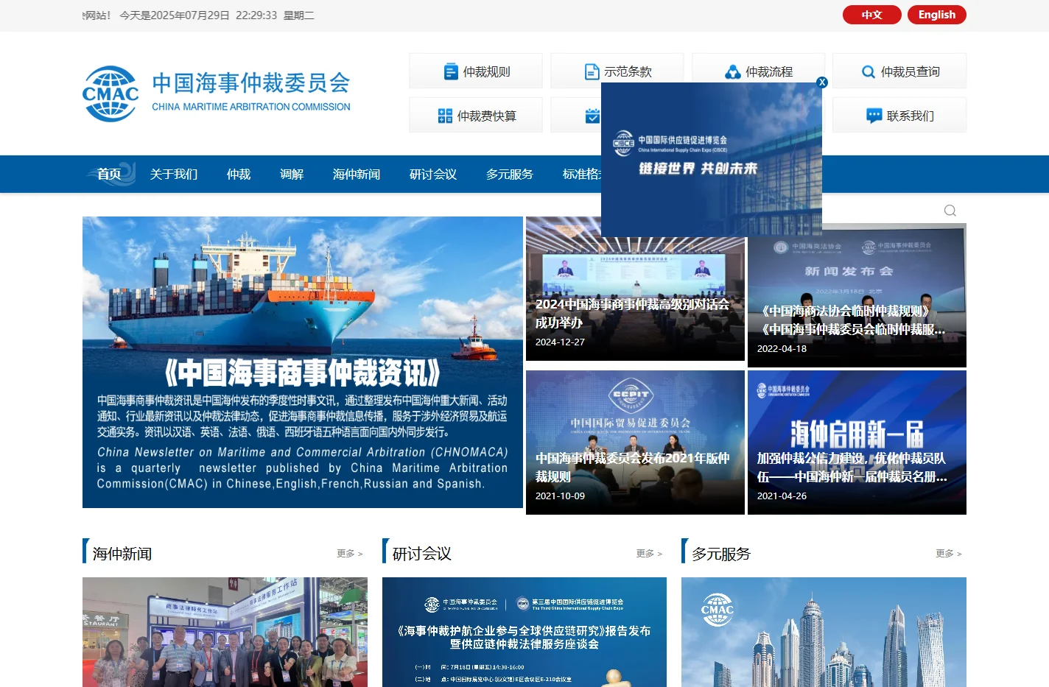
Task: Click 更多 next to 研讨会议
Action: [649, 554]
